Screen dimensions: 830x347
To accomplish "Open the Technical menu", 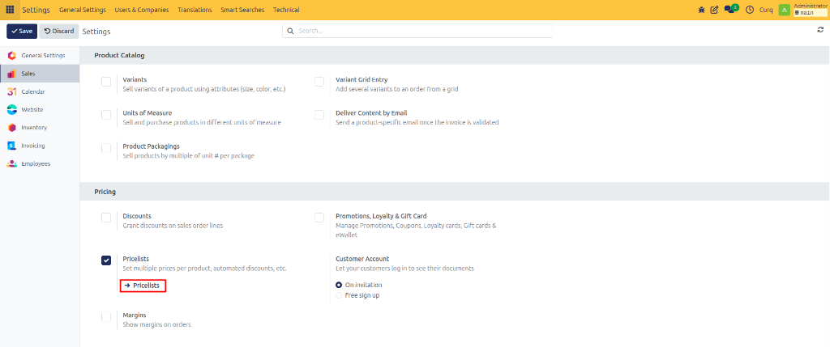I will [x=286, y=10].
